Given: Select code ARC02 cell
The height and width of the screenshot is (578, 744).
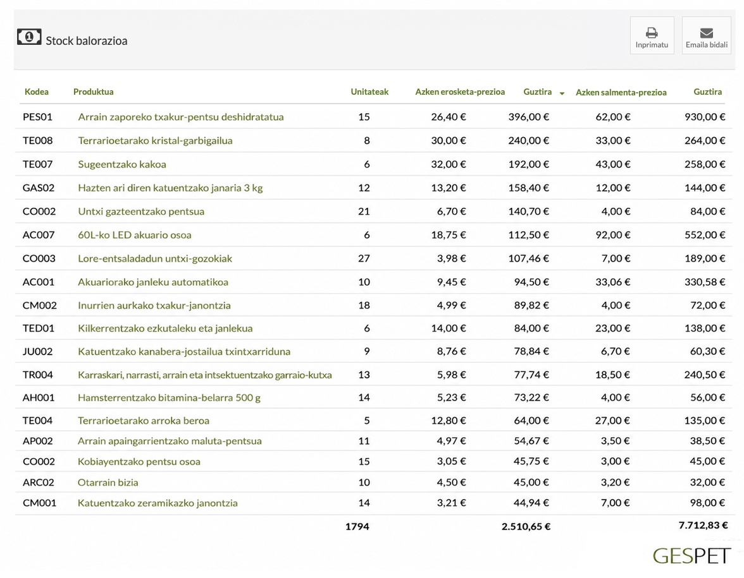Looking at the screenshot, I should click(39, 483).
